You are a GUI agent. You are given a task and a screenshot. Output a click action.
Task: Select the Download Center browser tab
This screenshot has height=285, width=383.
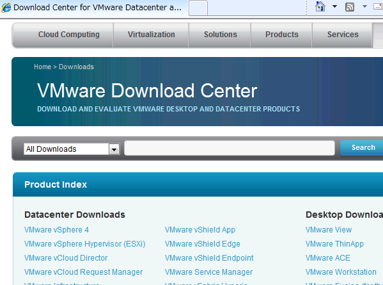point(94,8)
